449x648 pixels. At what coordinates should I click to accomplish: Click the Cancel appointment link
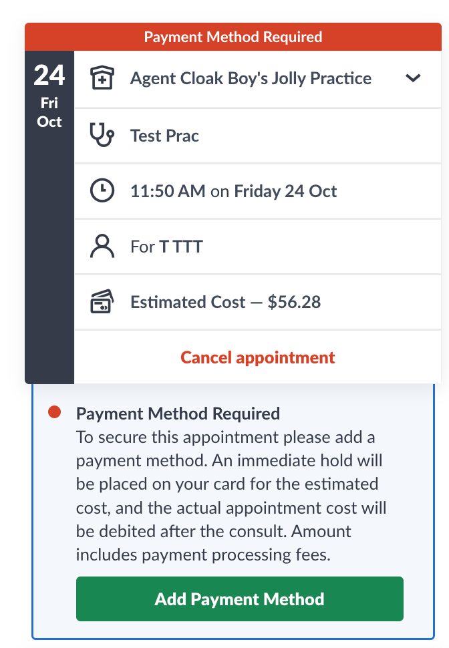(258, 357)
